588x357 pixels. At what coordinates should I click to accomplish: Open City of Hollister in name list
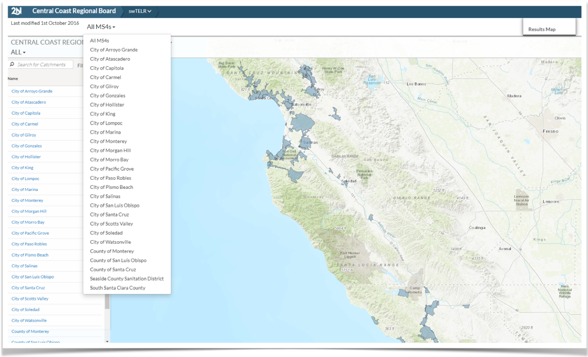click(26, 157)
